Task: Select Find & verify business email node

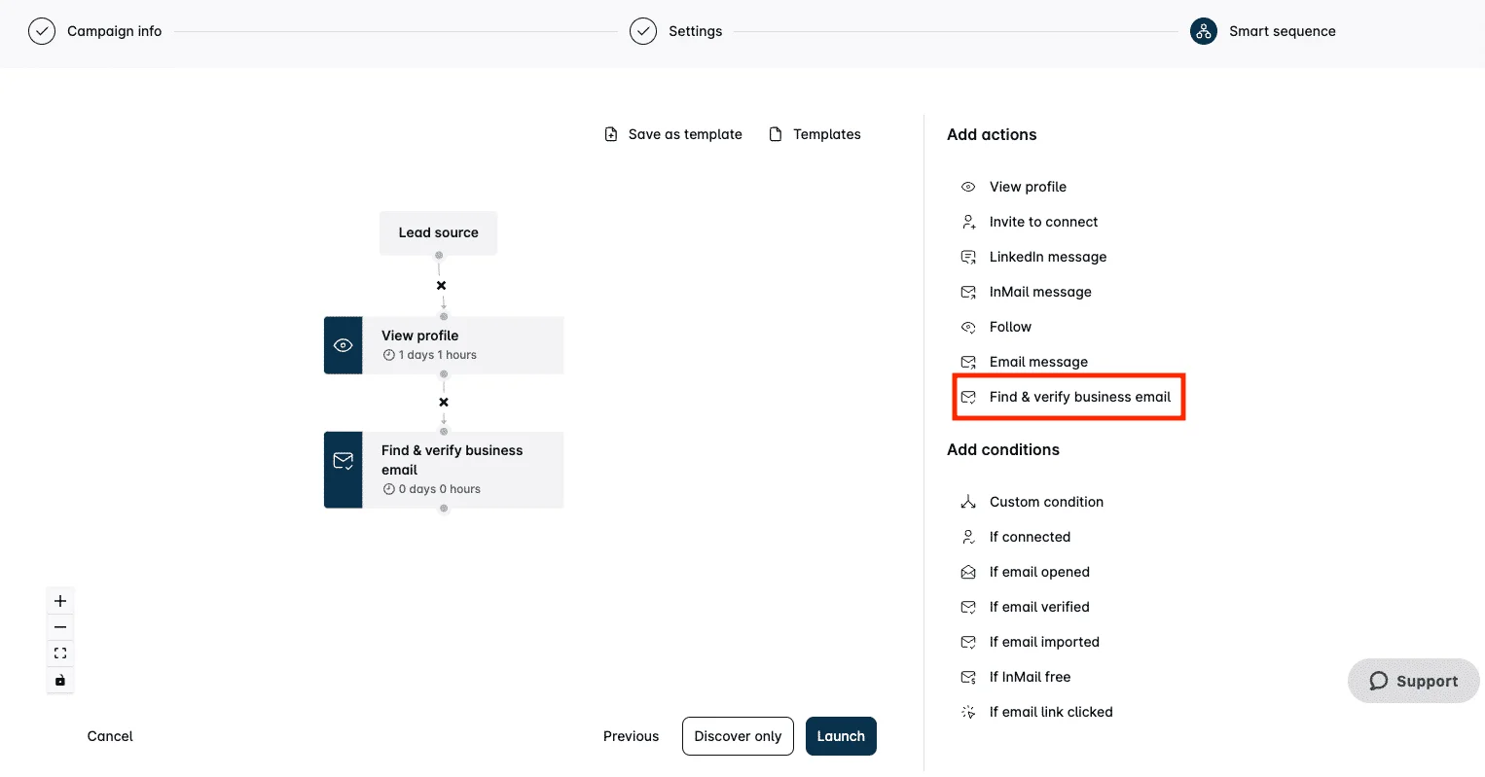Action: point(444,470)
